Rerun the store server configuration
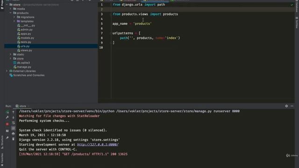The image size is (299, 168). pos(7,112)
